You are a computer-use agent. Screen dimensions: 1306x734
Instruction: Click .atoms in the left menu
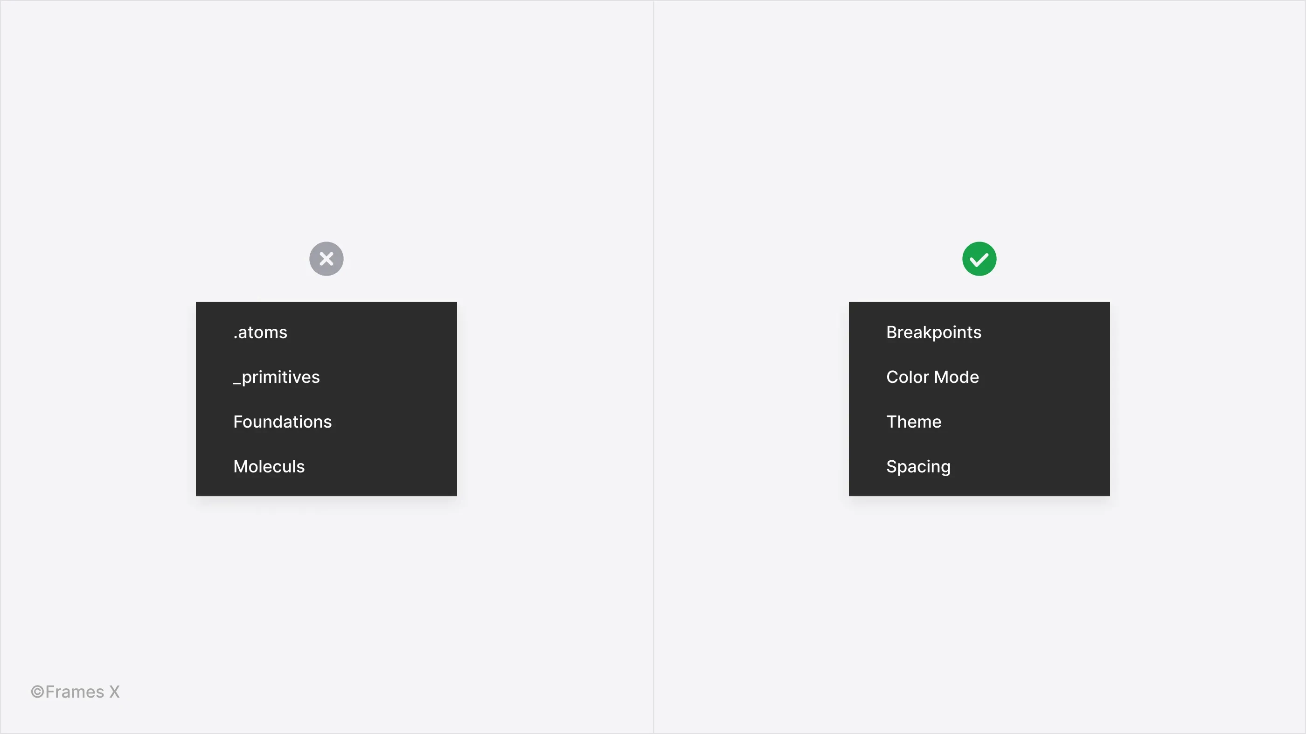tap(260, 332)
